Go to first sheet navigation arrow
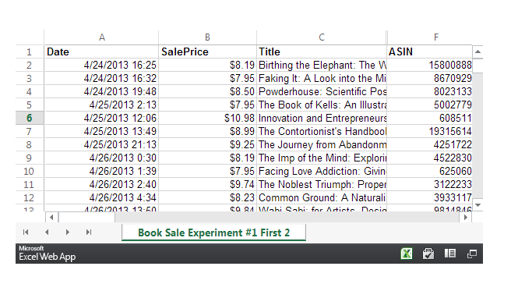 pyautogui.click(x=26, y=232)
